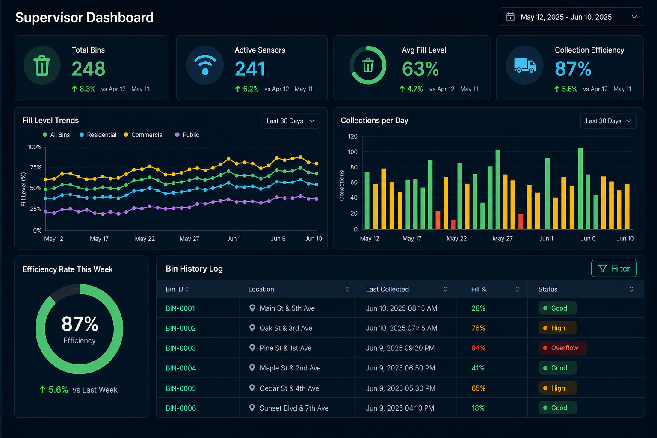Click the Good status badge for BIN-0004

[557, 368]
